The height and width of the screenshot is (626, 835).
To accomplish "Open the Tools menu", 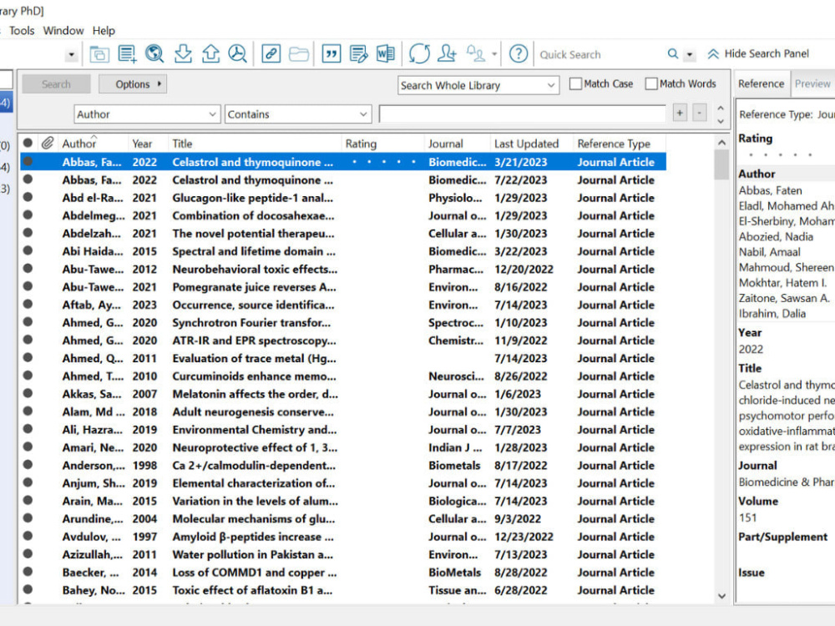I will [x=22, y=30].
